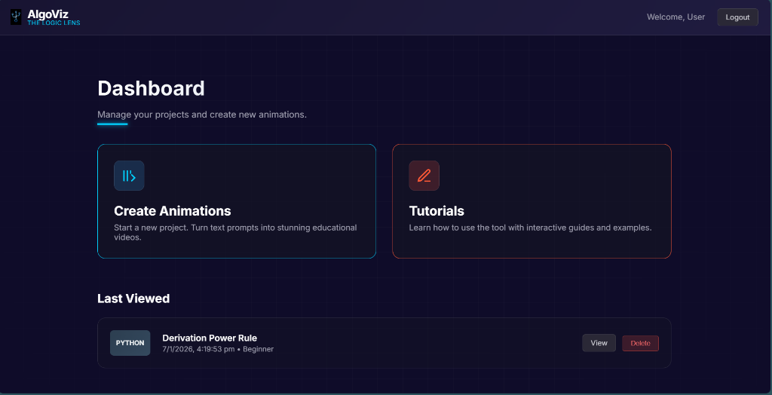Select the Derivation Power Rule title
Image resolution: width=772 pixels, height=395 pixels.
[210, 338]
